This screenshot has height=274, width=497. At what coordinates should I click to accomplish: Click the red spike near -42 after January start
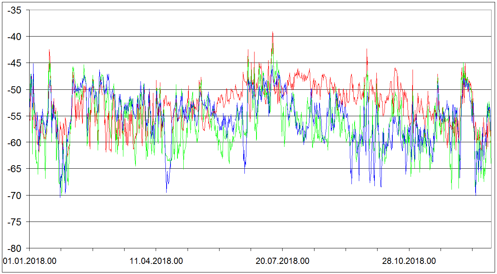[x=49, y=50]
